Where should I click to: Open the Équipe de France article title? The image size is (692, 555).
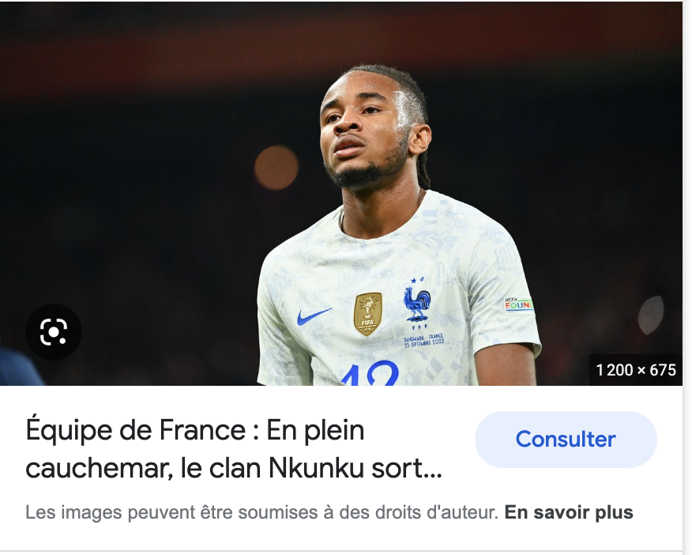pyautogui.click(x=234, y=449)
